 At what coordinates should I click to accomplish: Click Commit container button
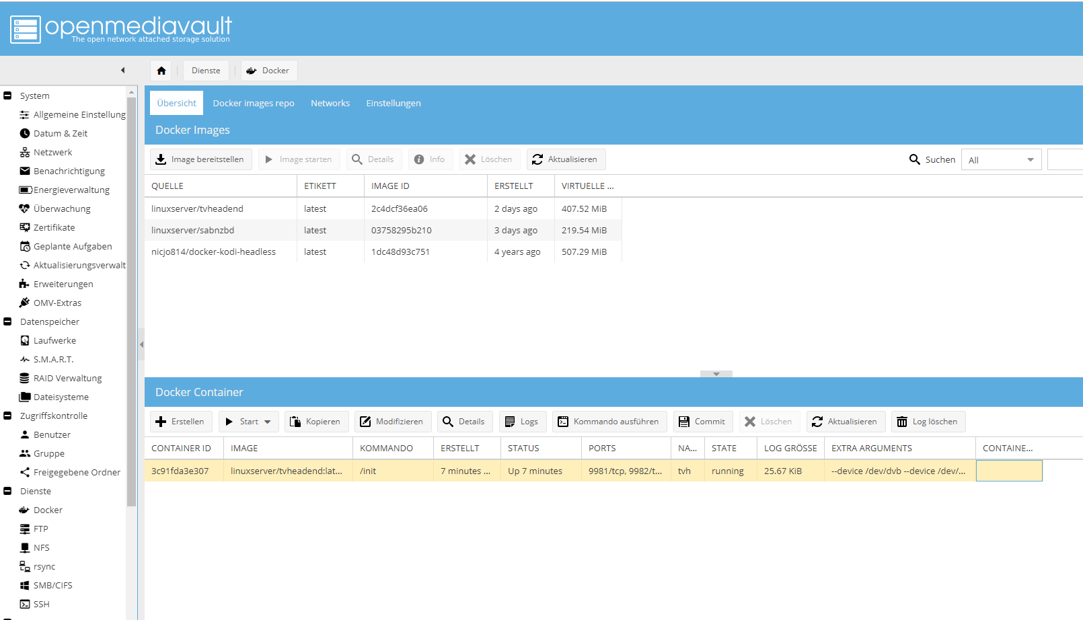703,422
